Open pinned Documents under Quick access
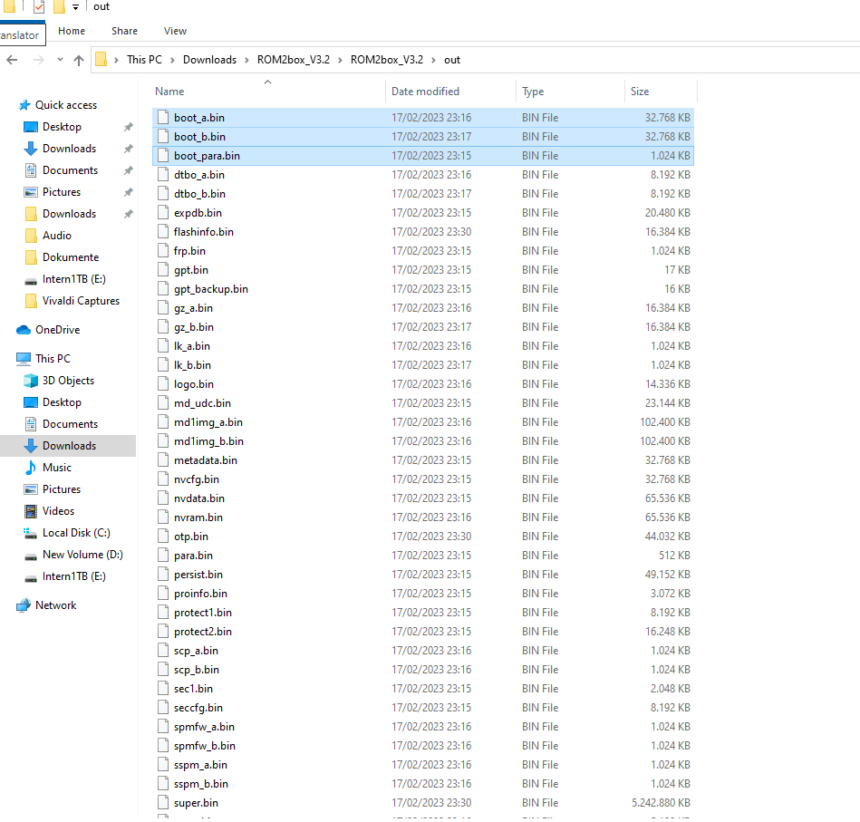Screen dimensions: 860x822 [70, 170]
